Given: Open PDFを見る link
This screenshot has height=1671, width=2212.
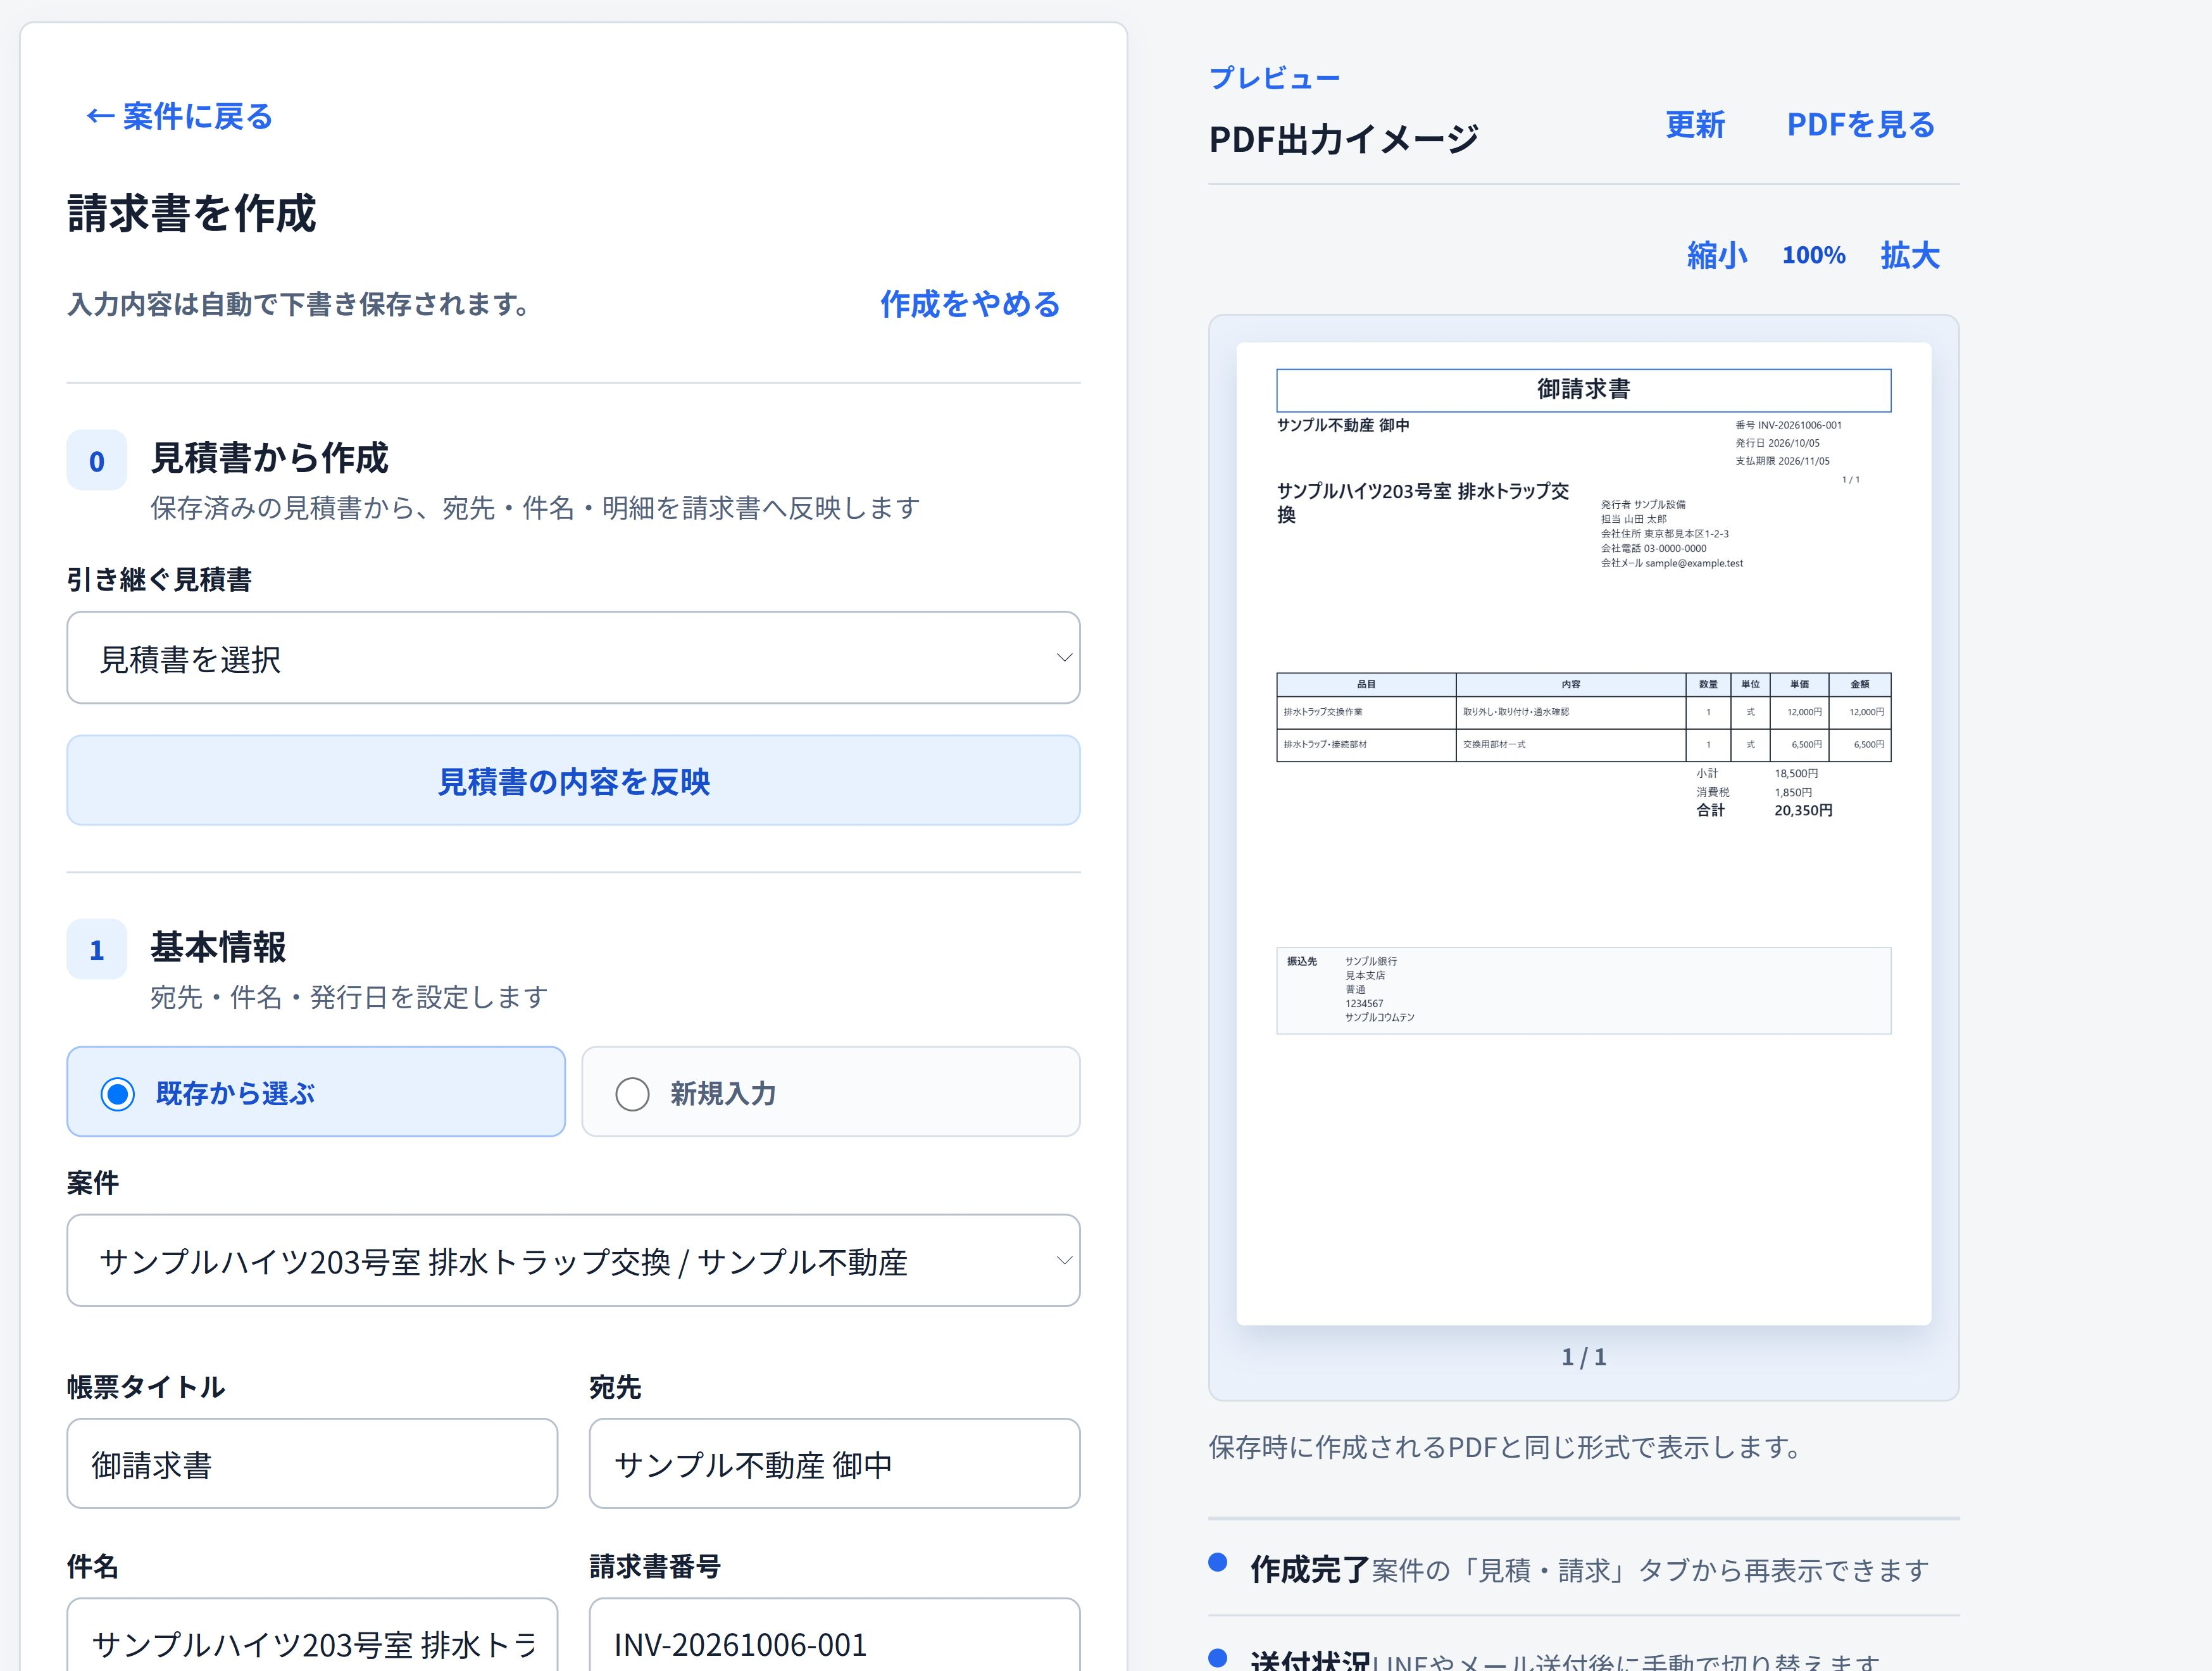Looking at the screenshot, I should (1860, 125).
